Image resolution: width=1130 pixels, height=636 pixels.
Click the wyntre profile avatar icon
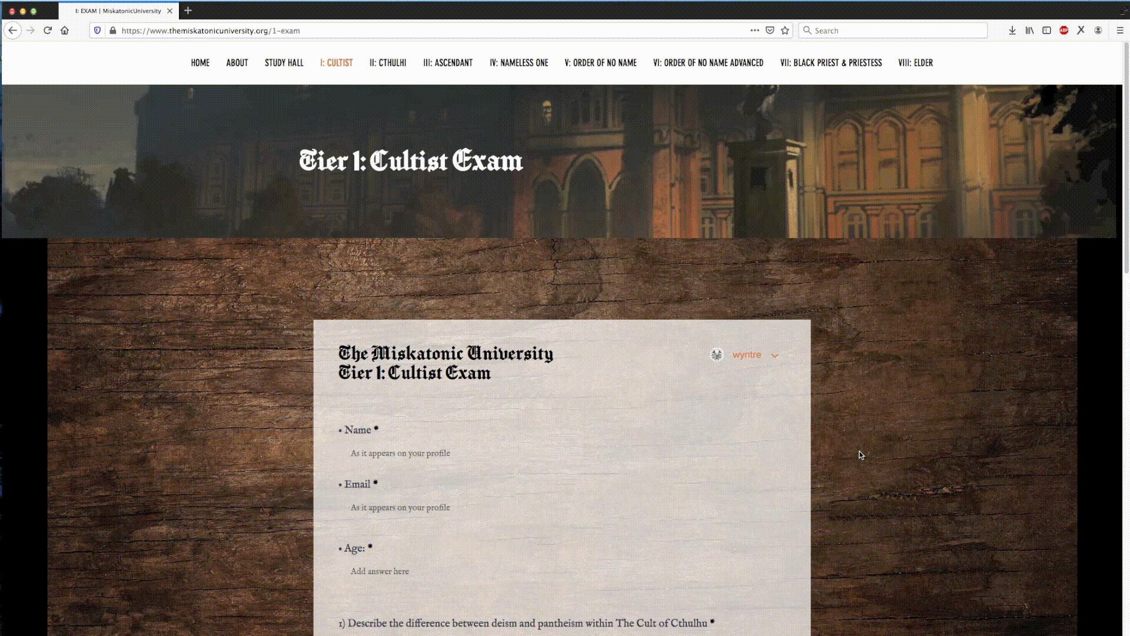point(716,355)
